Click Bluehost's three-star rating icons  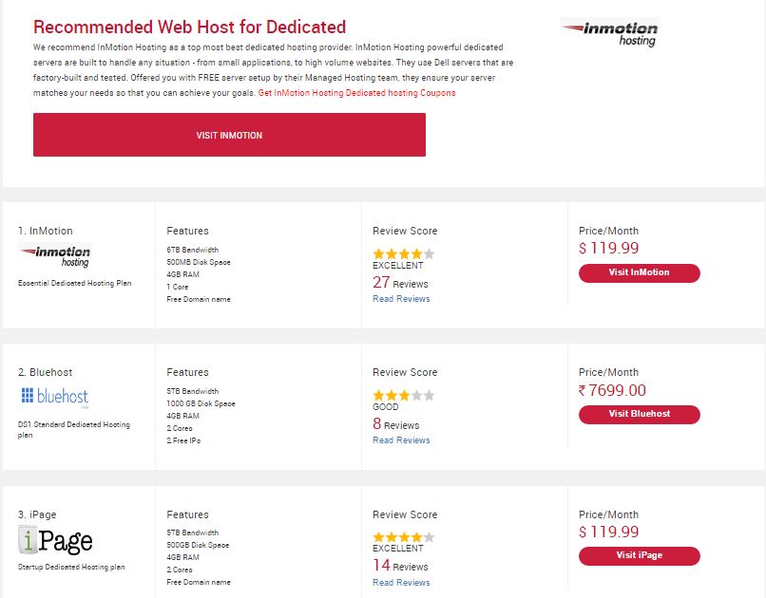(x=404, y=395)
